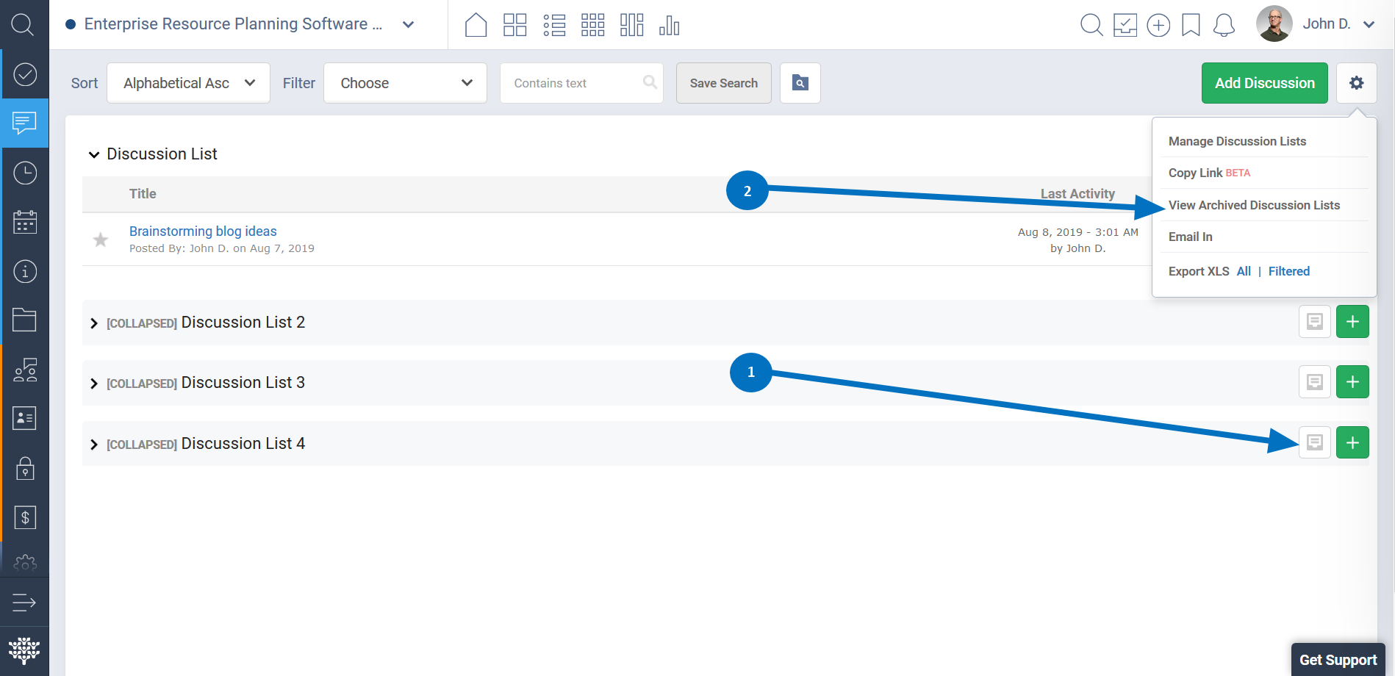Select View Archived Discussion Lists menu item

1254,205
